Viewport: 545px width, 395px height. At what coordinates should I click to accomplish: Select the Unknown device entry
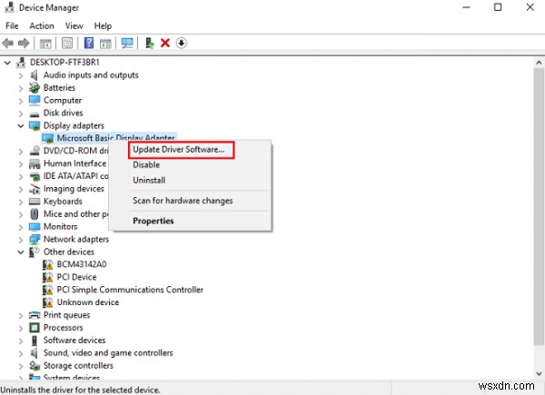click(x=88, y=302)
